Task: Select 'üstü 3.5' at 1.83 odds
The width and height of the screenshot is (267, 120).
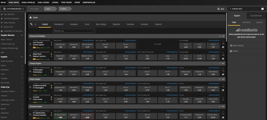Action: (105, 46)
